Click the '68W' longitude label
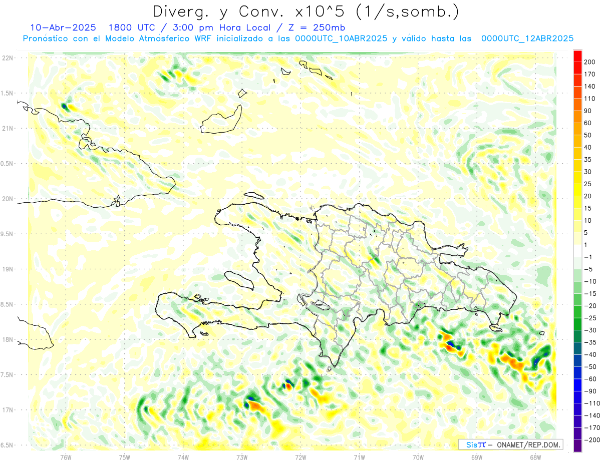Screen dimensions: 601x464 535,457
